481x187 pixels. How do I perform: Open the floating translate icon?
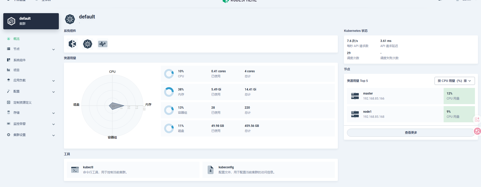(477, 131)
